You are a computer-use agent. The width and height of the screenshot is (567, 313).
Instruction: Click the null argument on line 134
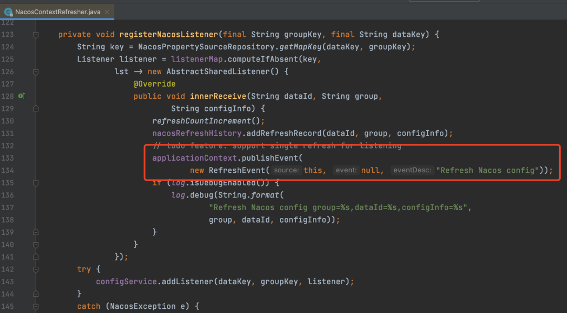pyautogui.click(x=370, y=171)
